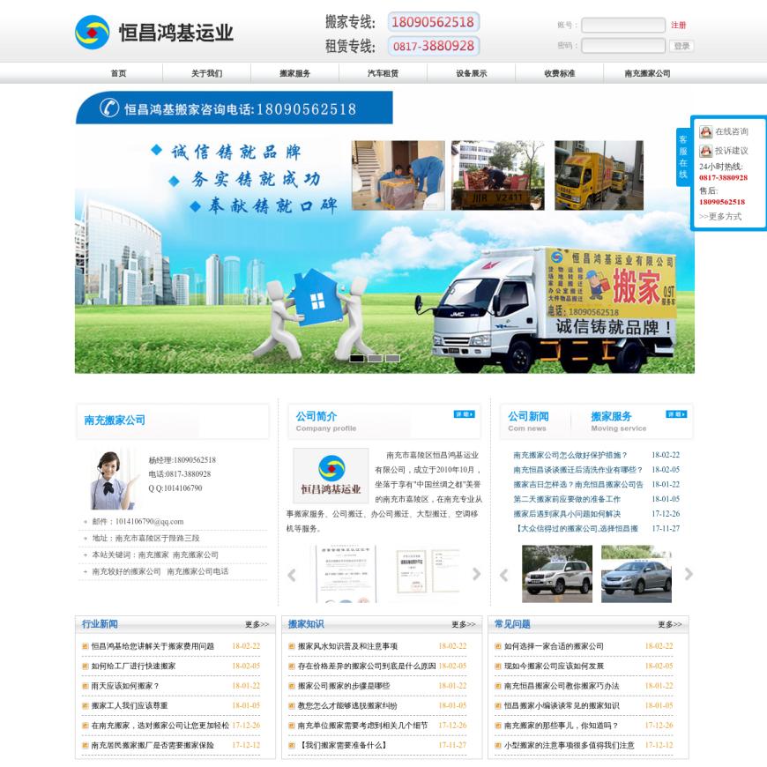Image resolution: width=767 pixels, height=767 pixels.
Task: Click left arrow of car photos carousel
Action: [x=503, y=575]
